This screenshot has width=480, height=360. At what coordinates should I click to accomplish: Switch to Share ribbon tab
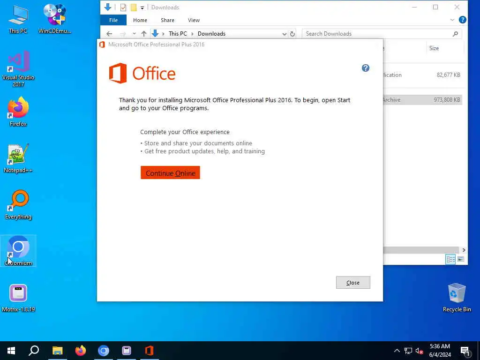tap(167, 20)
